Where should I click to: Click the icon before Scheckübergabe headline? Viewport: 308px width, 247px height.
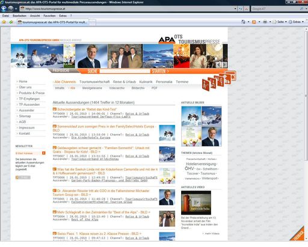pos(55,109)
